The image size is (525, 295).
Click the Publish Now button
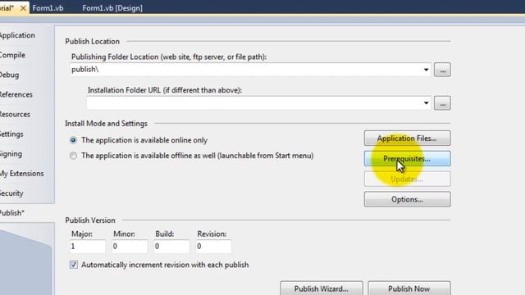click(409, 288)
